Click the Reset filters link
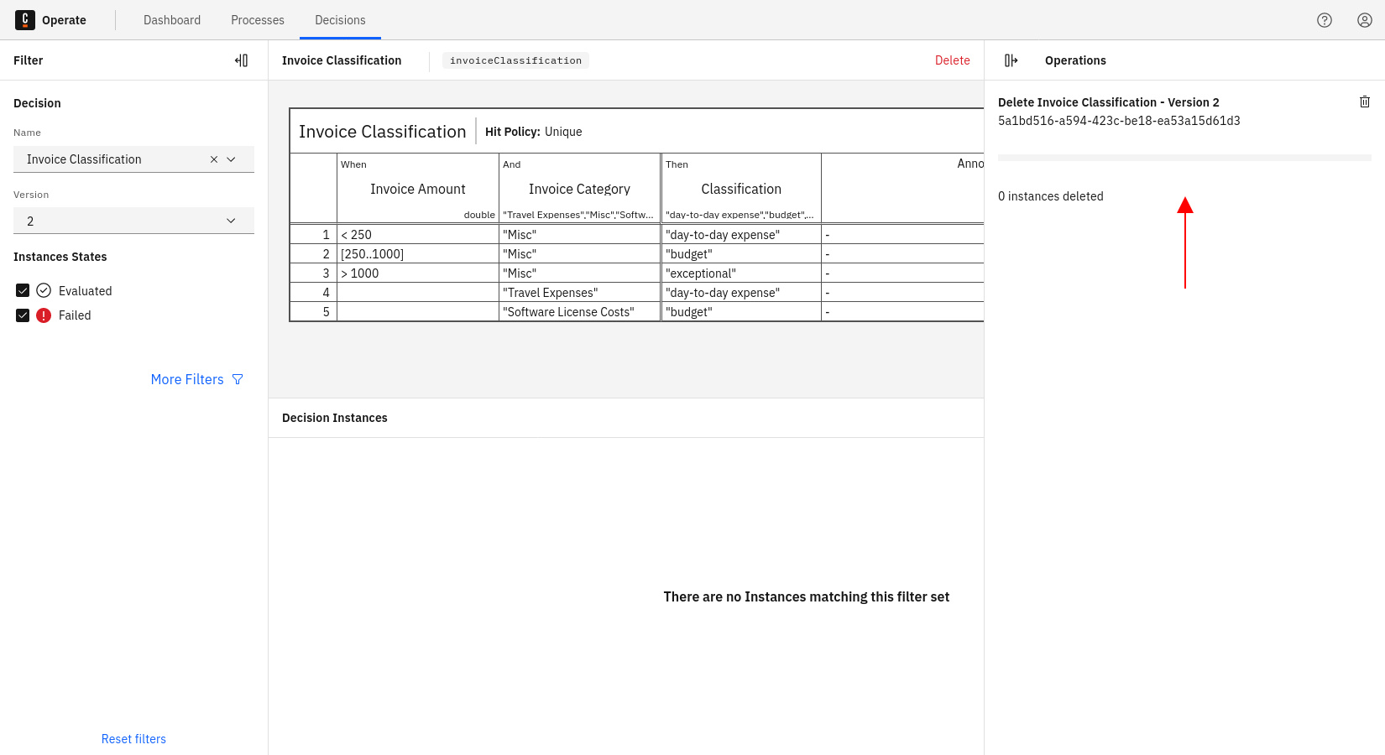 point(133,738)
